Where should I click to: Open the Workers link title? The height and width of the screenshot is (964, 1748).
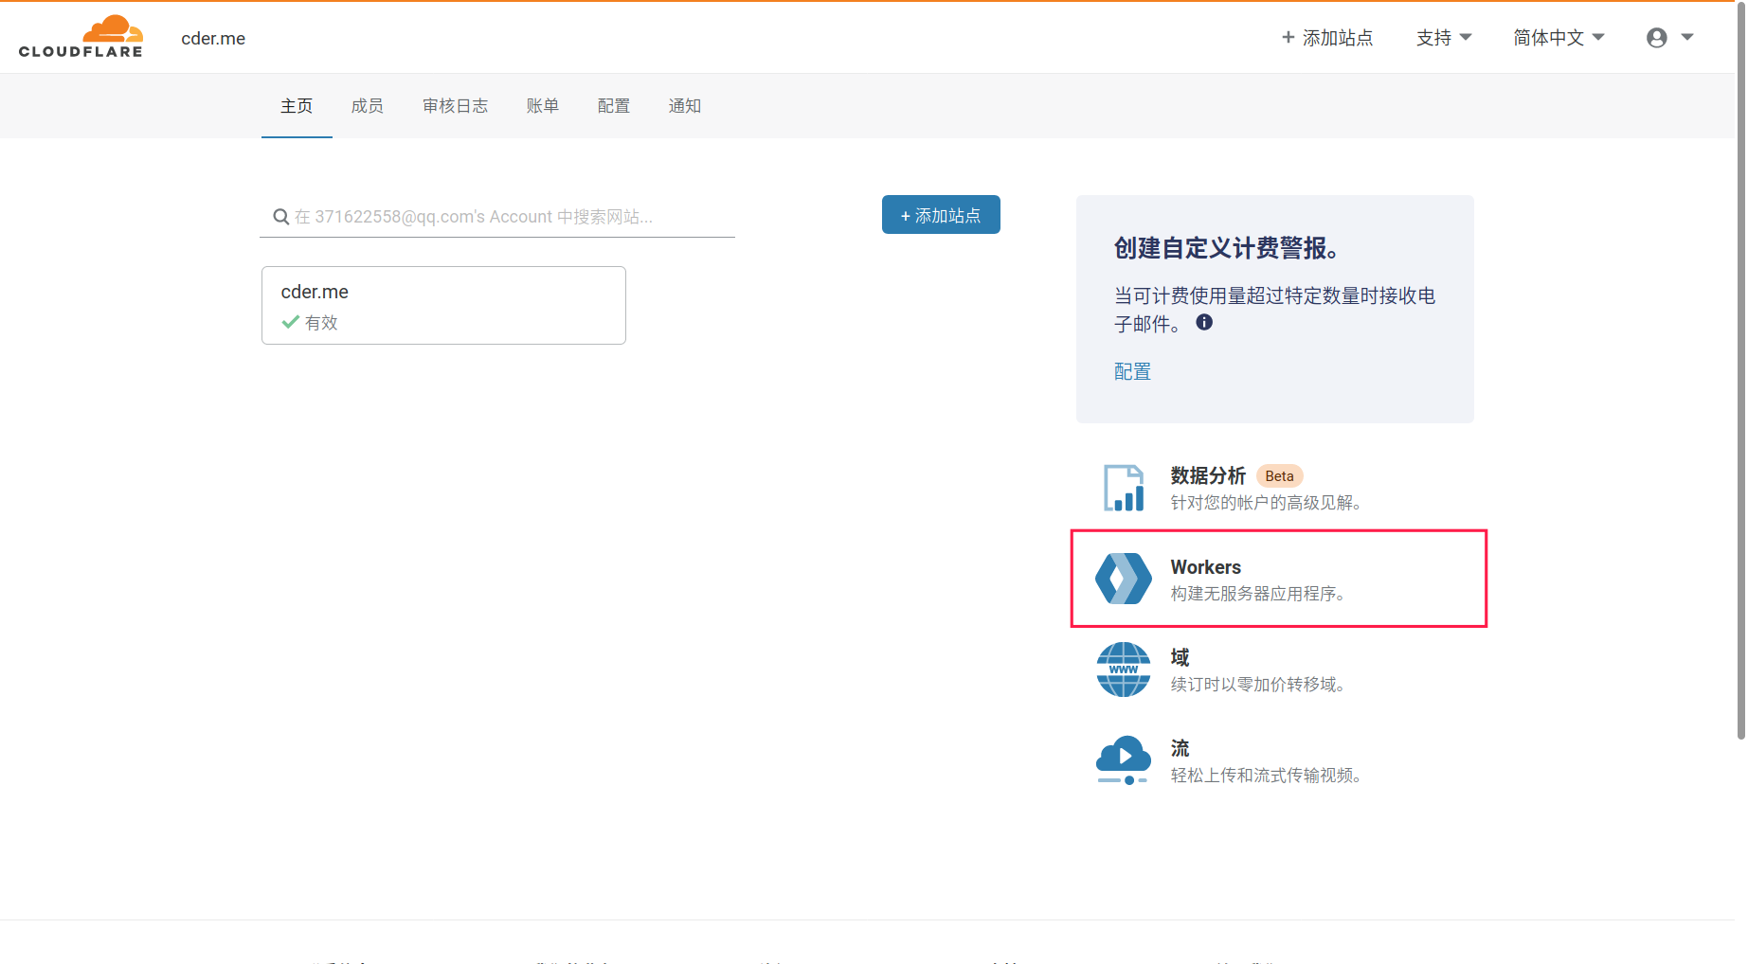(x=1206, y=567)
